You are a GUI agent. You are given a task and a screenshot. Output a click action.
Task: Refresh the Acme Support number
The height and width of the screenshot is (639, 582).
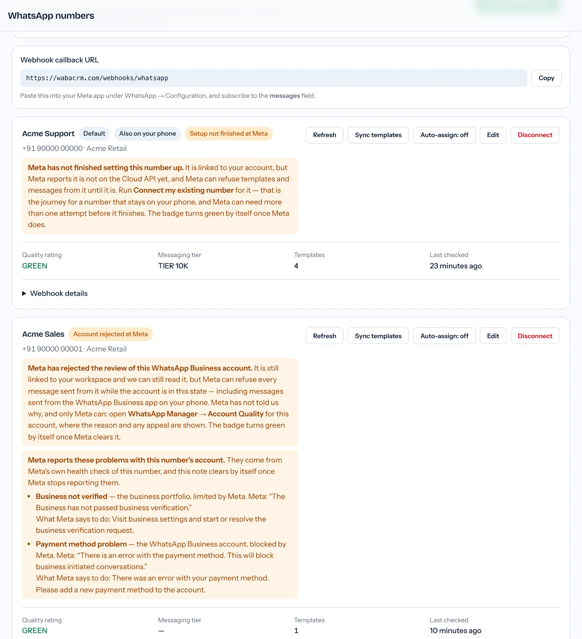[324, 135]
